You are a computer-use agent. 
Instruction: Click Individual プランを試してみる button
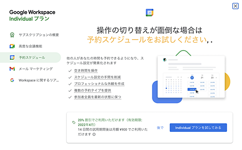(x=198, y=127)
